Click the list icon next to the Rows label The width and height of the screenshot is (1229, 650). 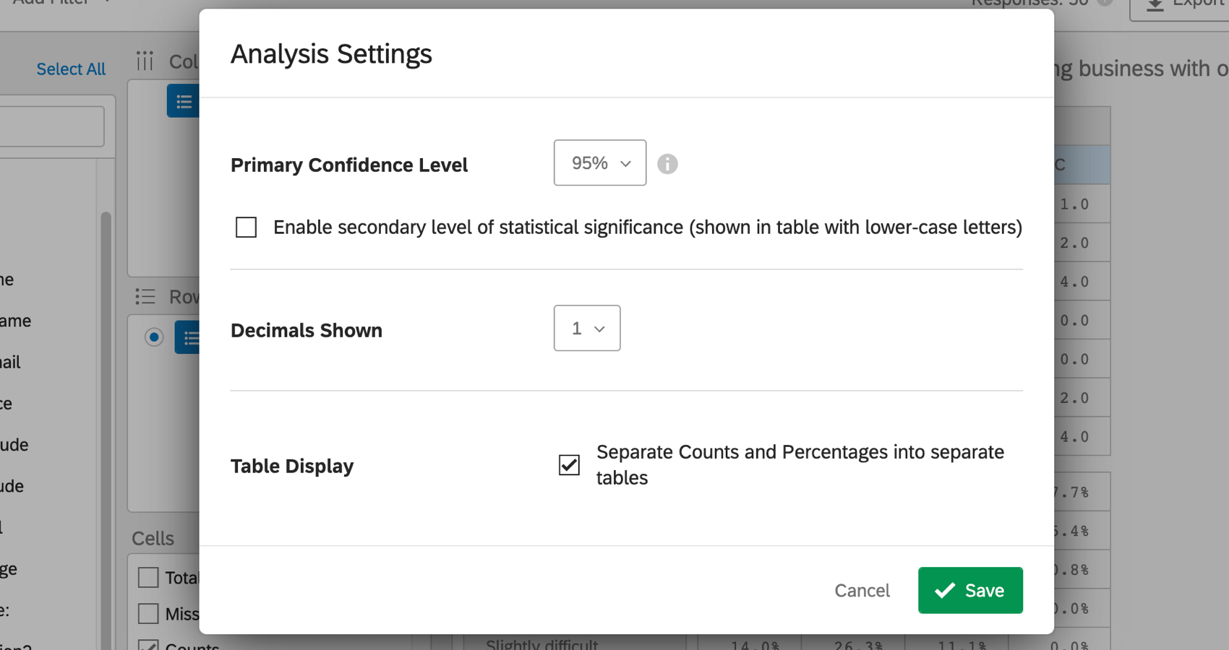pyautogui.click(x=145, y=296)
